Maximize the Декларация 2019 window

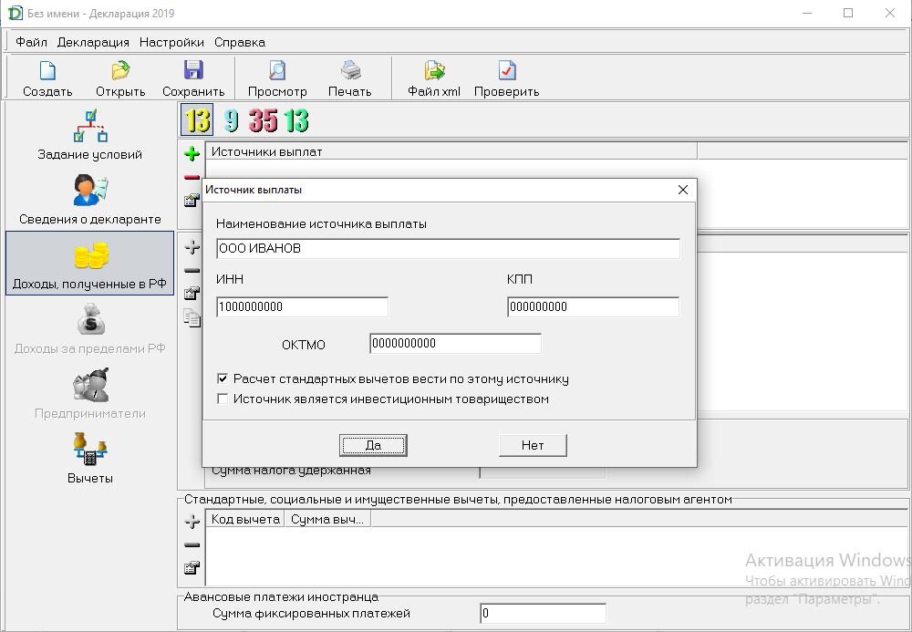pyautogui.click(x=848, y=13)
